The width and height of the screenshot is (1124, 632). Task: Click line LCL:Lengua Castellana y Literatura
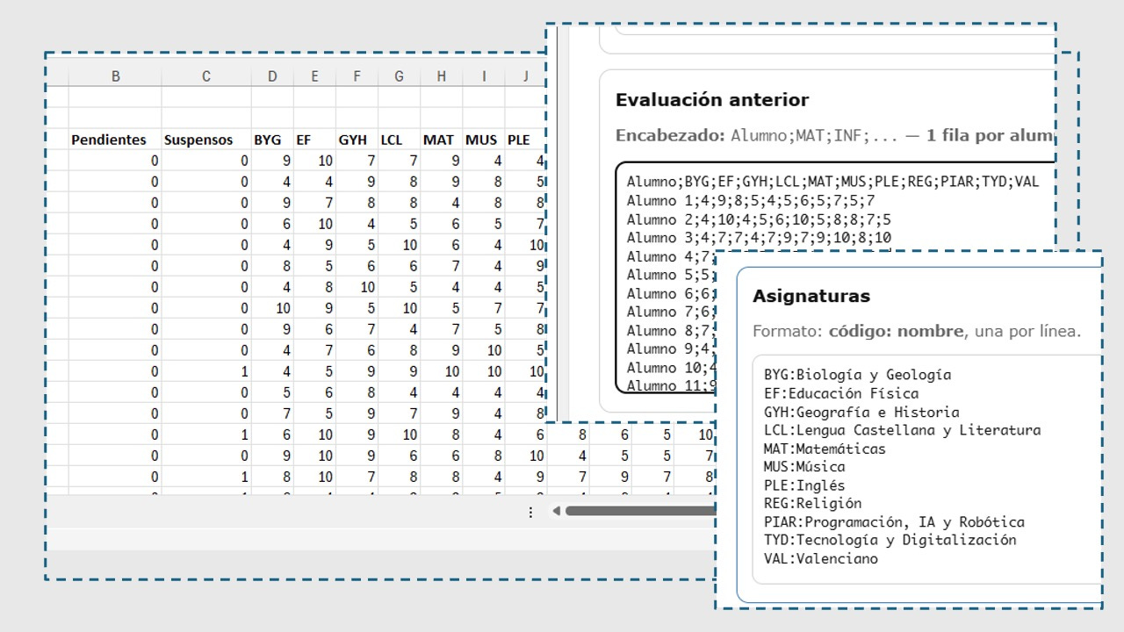(x=902, y=430)
